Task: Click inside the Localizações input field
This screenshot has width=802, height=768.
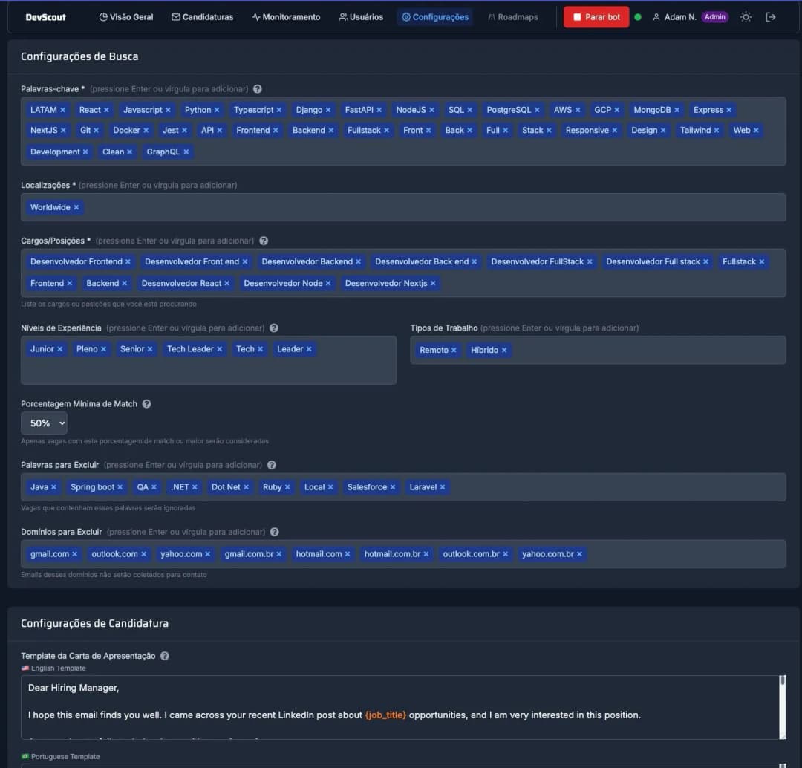Action: click(x=371, y=207)
